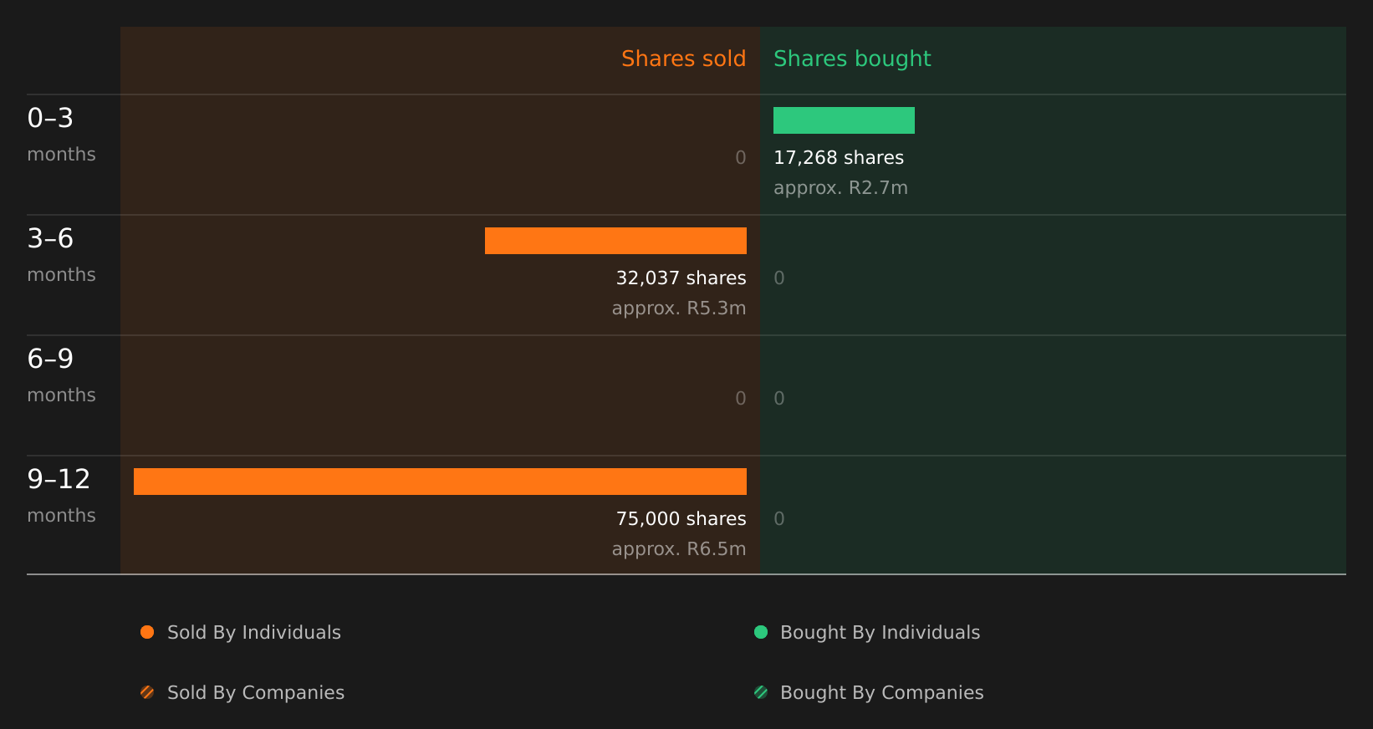Click the zero bought value in 3–6 months row
The image size is (1373, 729).
click(779, 278)
